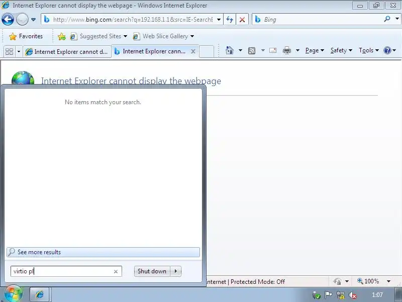This screenshot has width=402, height=302.
Task: Click Protected Mode: Off status text
Action: click(x=257, y=282)
